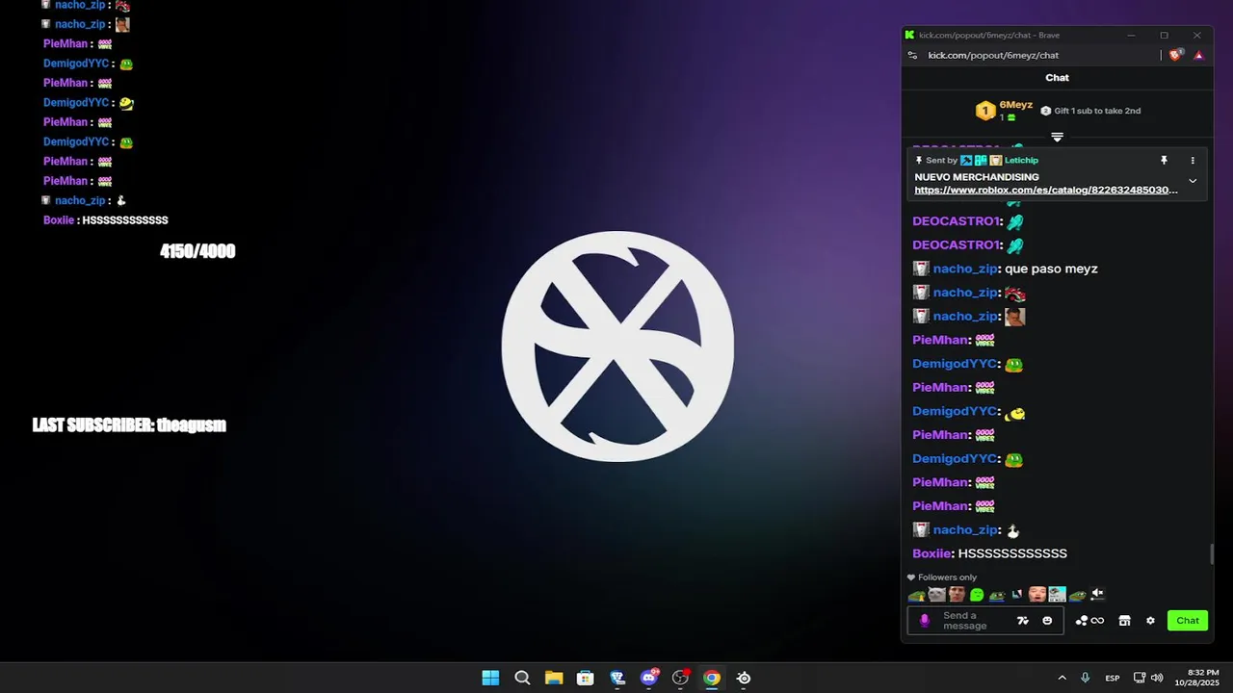The height and width of the screenshot is (693, 1233).
Task: Open the shop storefront icon
Action: 1124,621
